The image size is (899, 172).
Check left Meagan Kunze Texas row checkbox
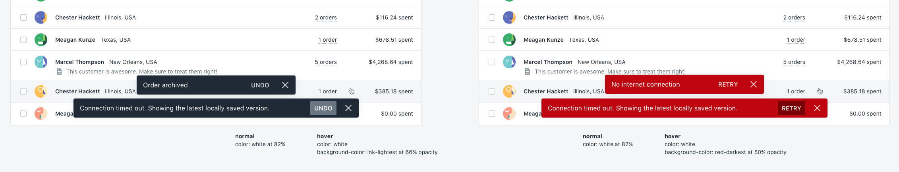(23, 40)
